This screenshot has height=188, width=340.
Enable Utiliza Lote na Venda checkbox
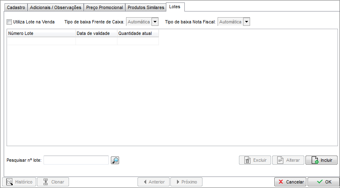click(9, 22)
